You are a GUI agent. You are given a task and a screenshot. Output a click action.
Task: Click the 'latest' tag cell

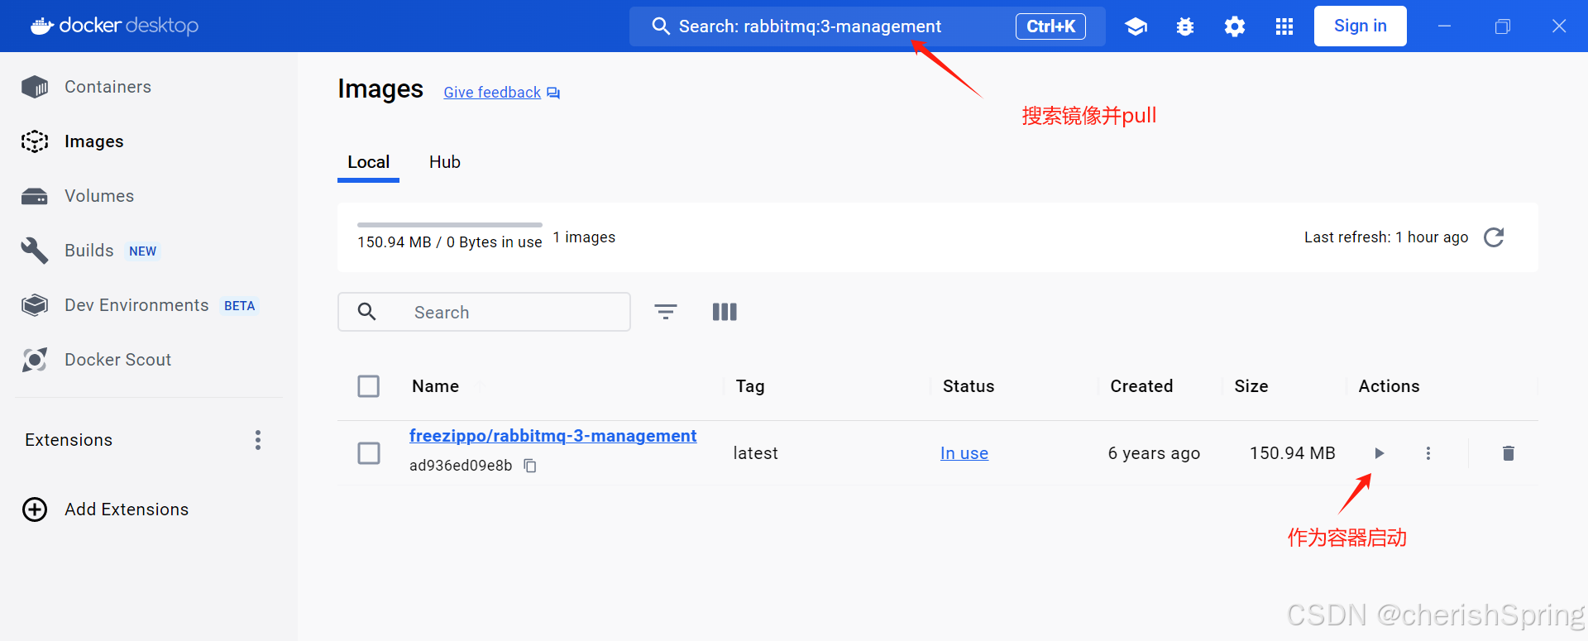pyautogui.click(x=756, y=453)
